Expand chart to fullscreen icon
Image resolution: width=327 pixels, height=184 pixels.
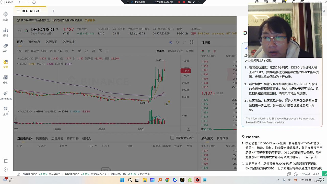(x=184, y=42)
